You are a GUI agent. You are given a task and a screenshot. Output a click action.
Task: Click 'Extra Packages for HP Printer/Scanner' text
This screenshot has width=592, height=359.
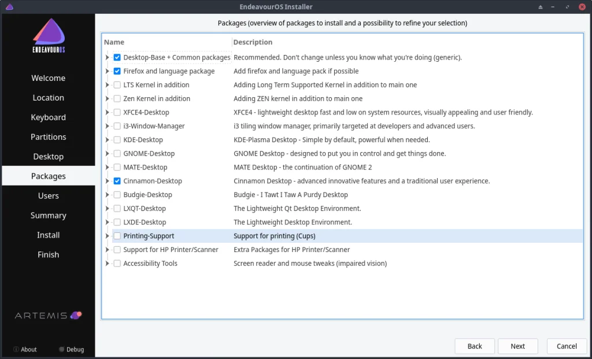[x=291, y=250]
